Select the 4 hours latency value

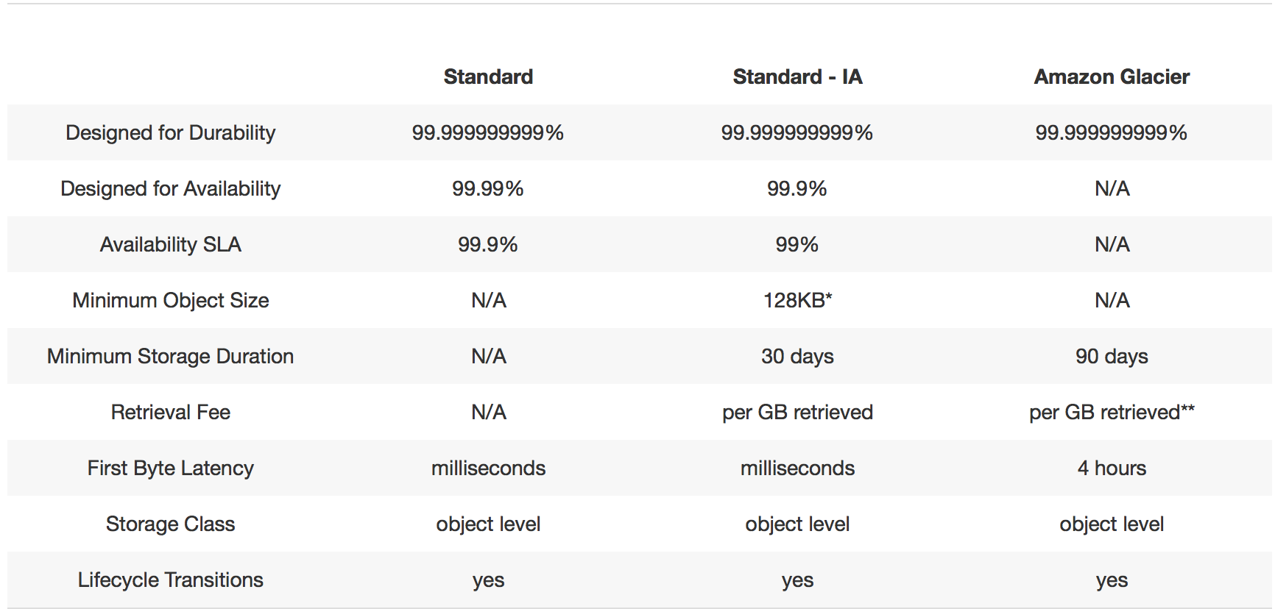click(x=1112, y=468)
